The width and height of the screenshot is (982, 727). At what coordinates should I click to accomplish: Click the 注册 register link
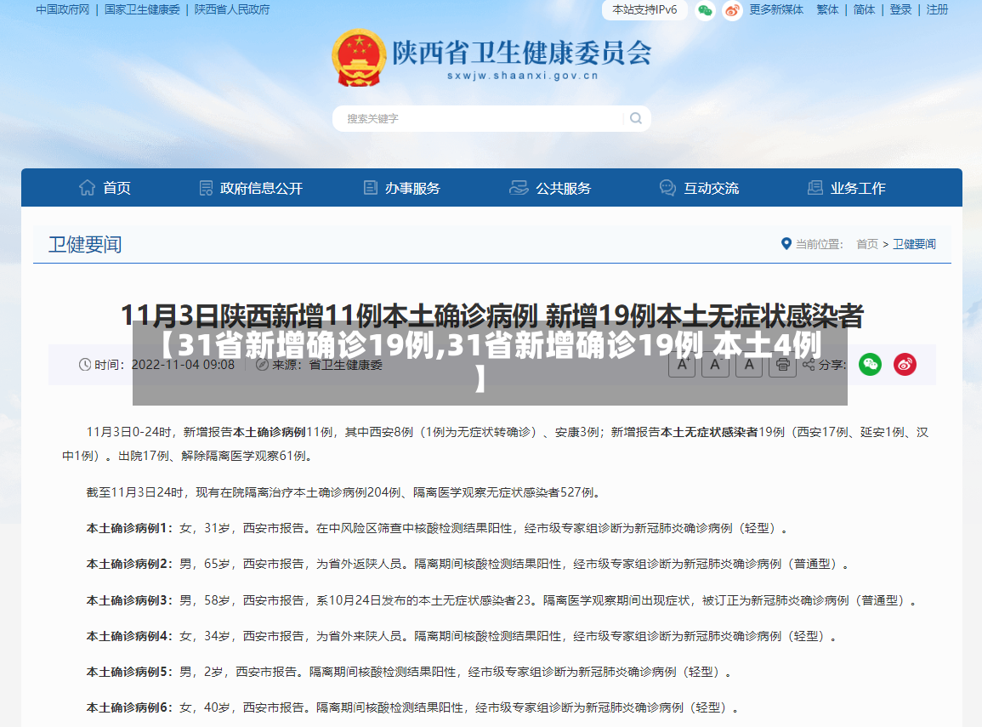click(x=938, y=9)
